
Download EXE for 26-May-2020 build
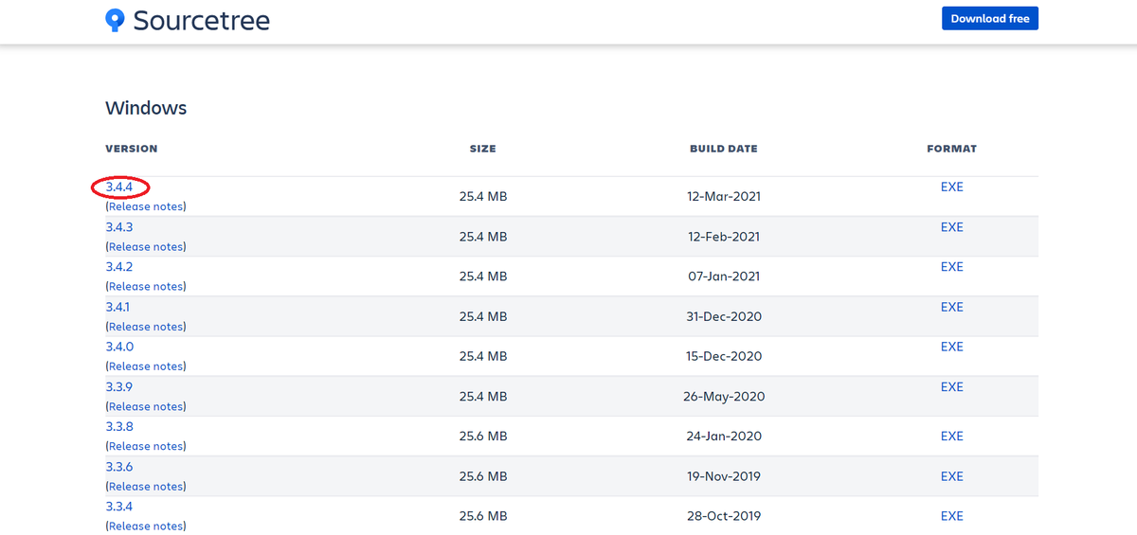(x=951, y=386)
